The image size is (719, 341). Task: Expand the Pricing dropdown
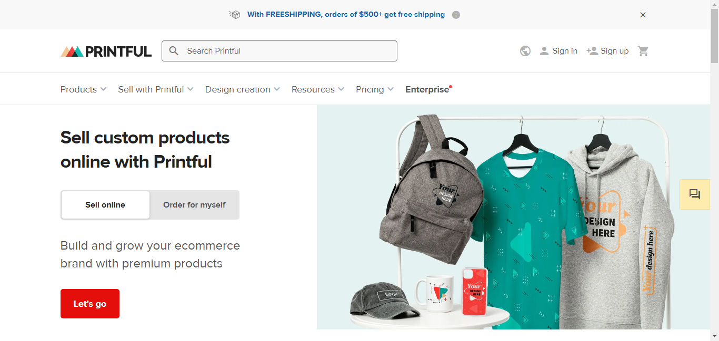click(x=374, y=89)
